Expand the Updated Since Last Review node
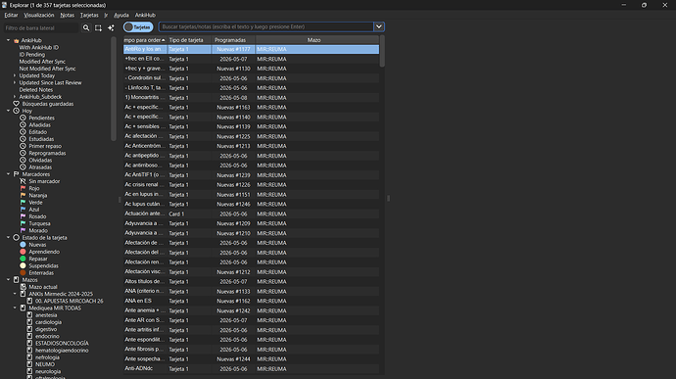Image resolution: width=676 pixels, height=379 pixels. (15, 83)
